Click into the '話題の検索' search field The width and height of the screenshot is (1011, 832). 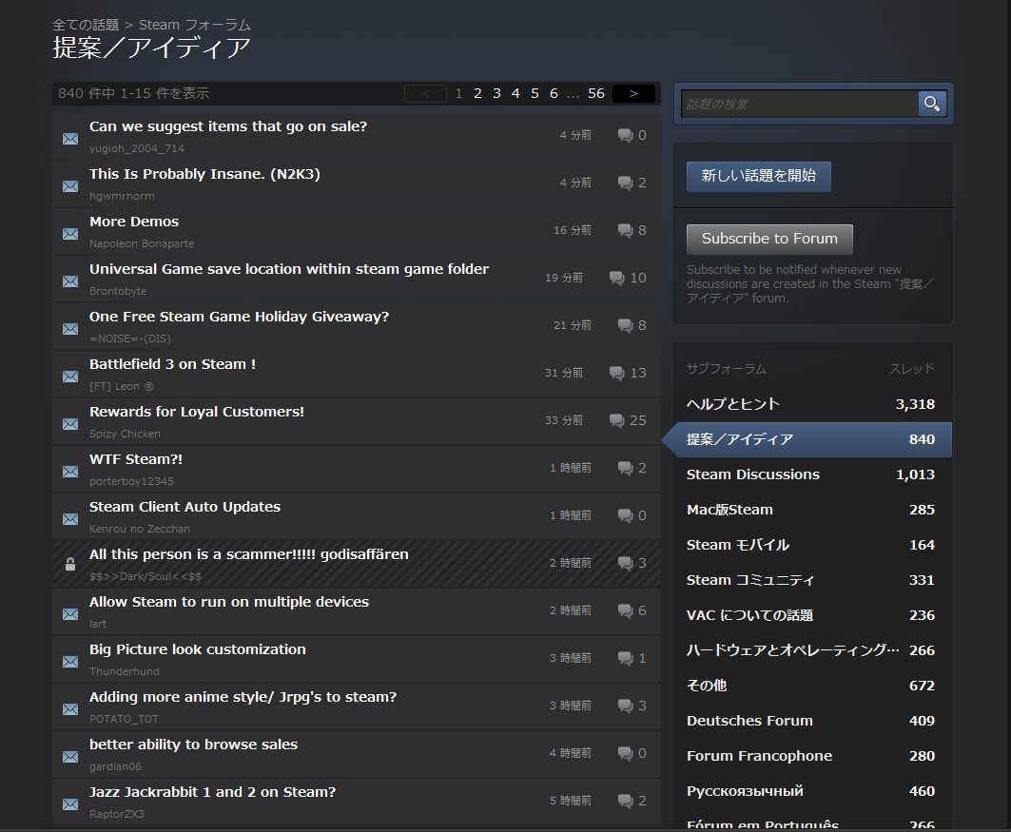pyautogui.click(x=799, y=104)
